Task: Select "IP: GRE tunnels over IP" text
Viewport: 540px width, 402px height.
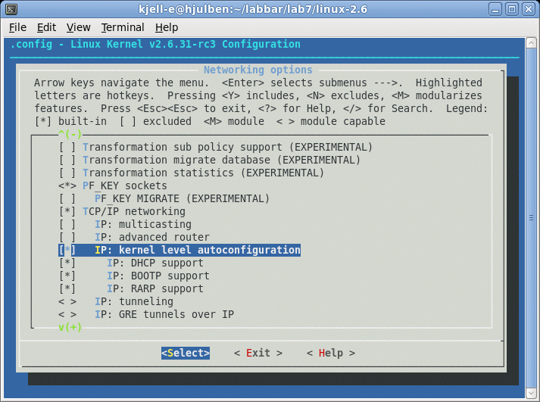Action: (x=164, y=315)
